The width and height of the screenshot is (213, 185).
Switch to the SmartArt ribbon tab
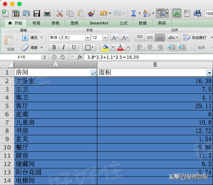[99, 23]
